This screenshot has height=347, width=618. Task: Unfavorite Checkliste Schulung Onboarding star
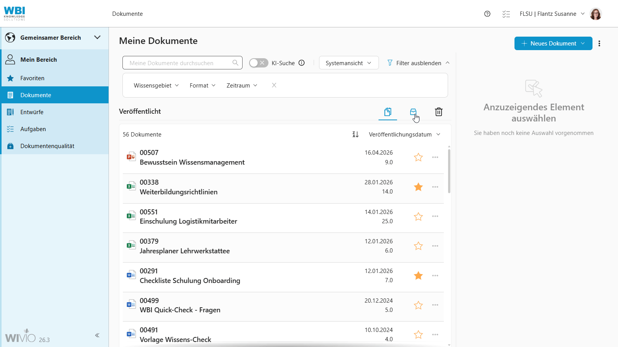pos(418,276)
